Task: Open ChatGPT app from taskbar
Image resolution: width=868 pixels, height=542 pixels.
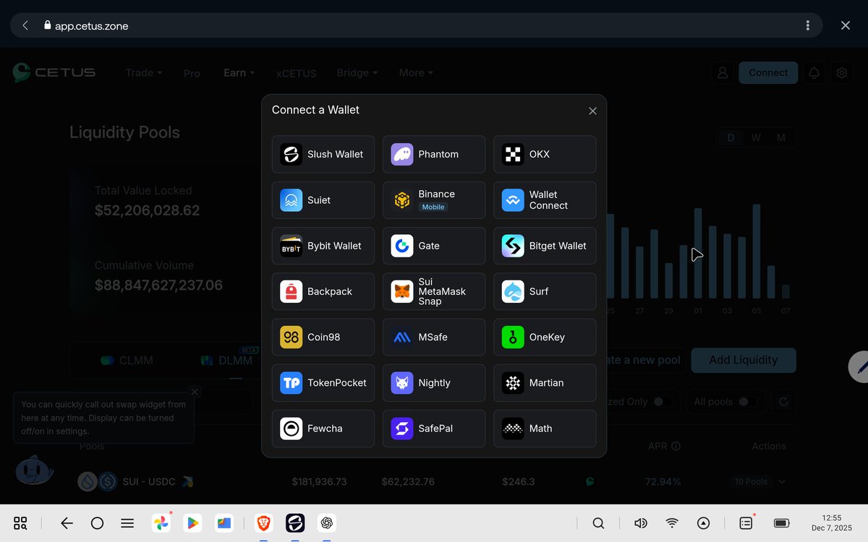Action: click(x=326, y=523)
